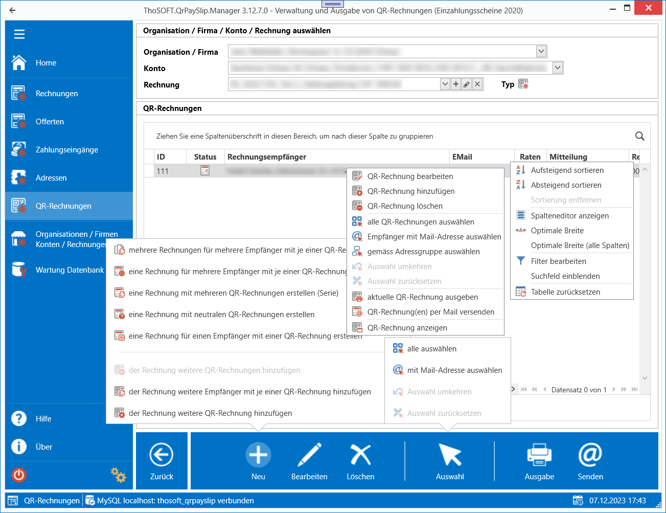Choose gemäss Adressgruppe auswählen

tap(426, 252)
